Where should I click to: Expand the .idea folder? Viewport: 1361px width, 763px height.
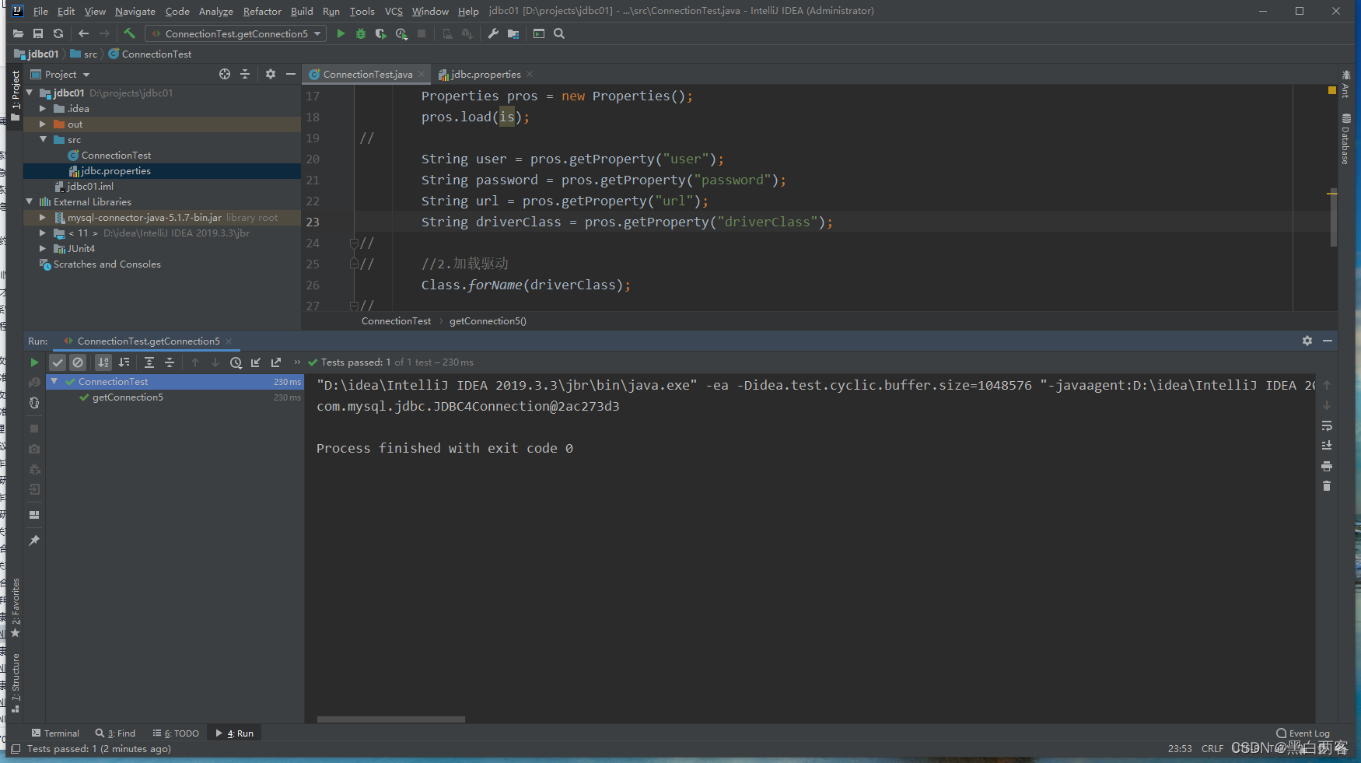point(43,108)
